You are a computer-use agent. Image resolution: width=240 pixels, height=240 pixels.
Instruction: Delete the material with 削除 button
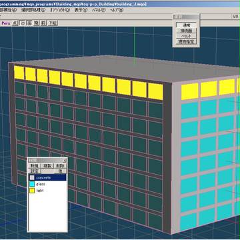60,165
